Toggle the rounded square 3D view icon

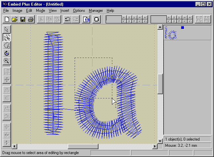pos(97,19)
